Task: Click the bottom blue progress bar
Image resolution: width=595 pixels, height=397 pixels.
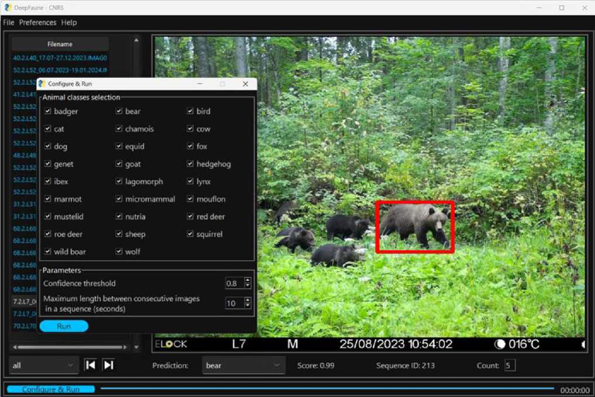Action: (326, 389)
